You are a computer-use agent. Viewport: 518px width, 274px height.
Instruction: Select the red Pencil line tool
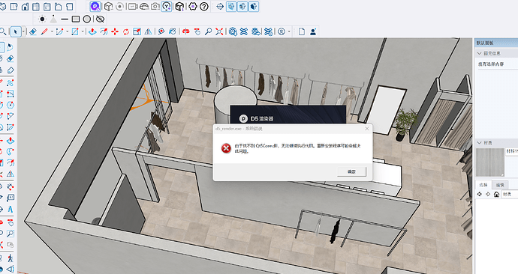coord(44,31)
